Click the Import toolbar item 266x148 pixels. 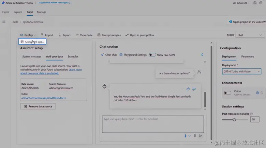47,35
